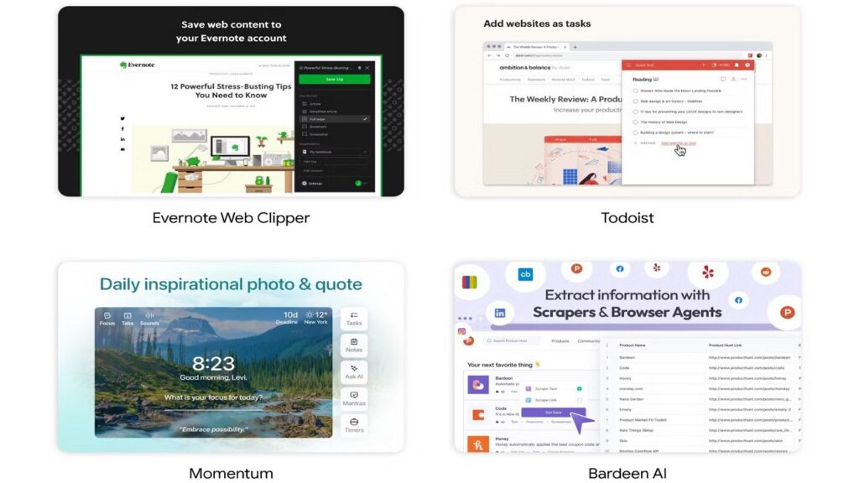Click the email share icon on Evernote article
The width and height of the screenshot is (859, 483).
[122, 149]
